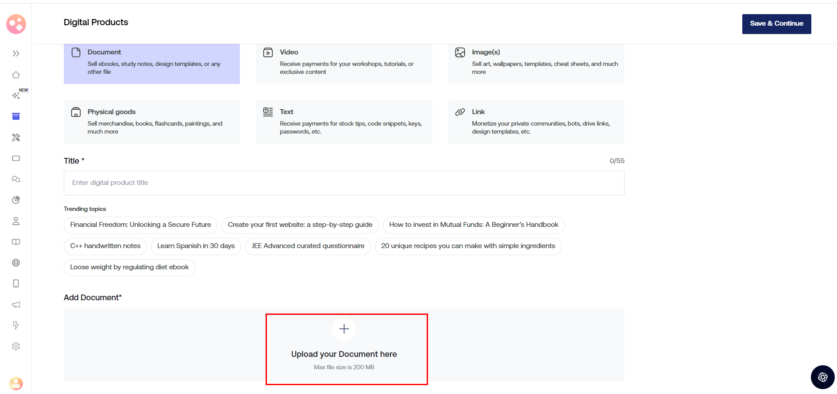The width and height of the screenshot is (837, 394).
Task: Open the round help widget at bottom right
Action: 822,377
